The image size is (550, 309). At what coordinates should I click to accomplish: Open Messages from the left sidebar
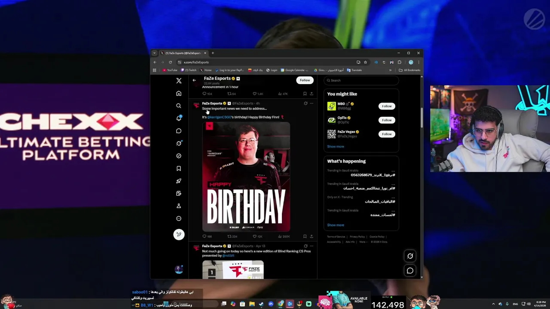pos(179,131)
